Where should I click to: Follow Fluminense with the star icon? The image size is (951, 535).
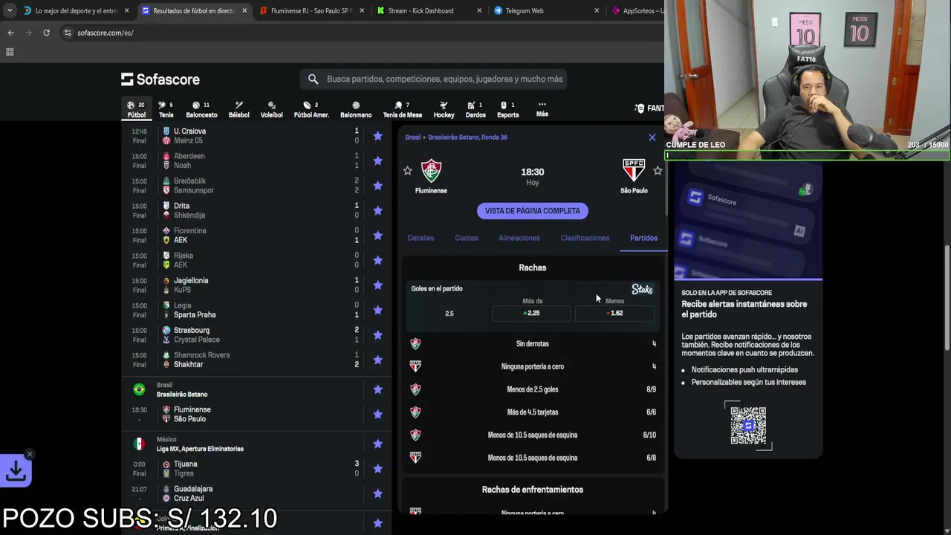[407, 171]
